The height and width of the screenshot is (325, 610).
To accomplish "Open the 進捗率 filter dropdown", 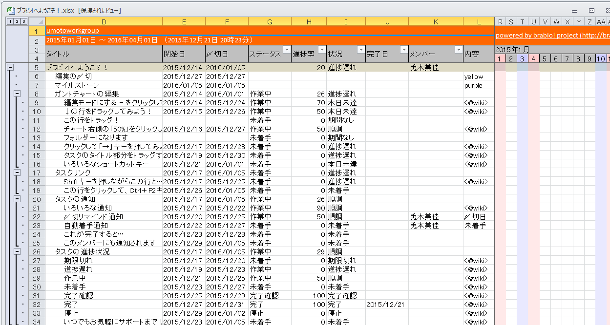I will point(322,49).
